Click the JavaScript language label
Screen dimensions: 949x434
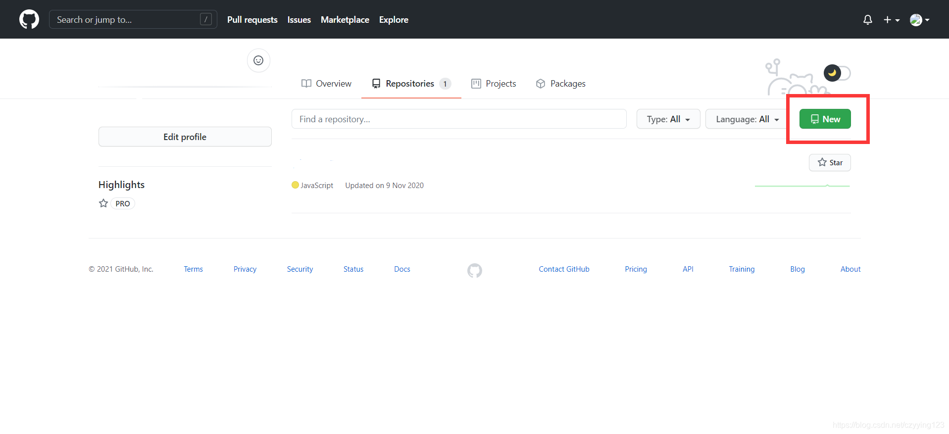(x=317, y=186)
